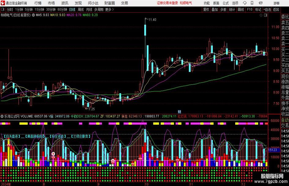Open the 选项 menu

click(235, 3)
